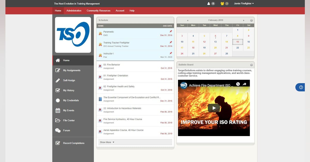
Task: Open Record Completions from the sidebar icon
Action: click(x=57, y=143)
